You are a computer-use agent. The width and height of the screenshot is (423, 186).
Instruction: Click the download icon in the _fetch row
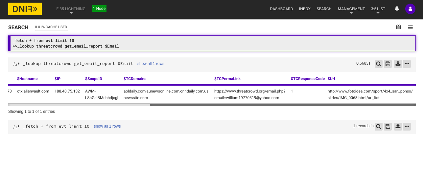tap(398, 127)
